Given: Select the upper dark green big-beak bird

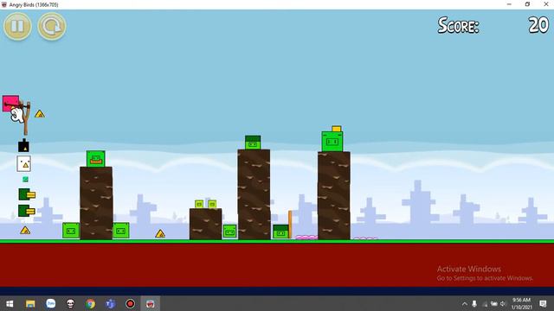Looking at the screenshot, I should (x=27, y=194).
